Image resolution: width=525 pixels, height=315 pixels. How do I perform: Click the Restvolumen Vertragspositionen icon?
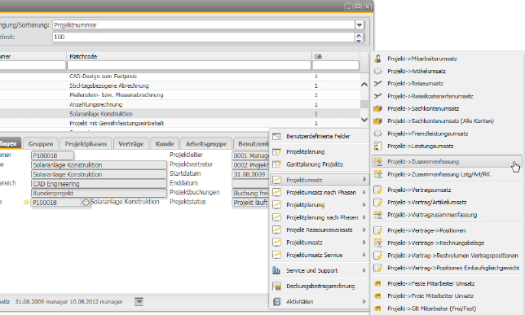(x=377, y=256)
